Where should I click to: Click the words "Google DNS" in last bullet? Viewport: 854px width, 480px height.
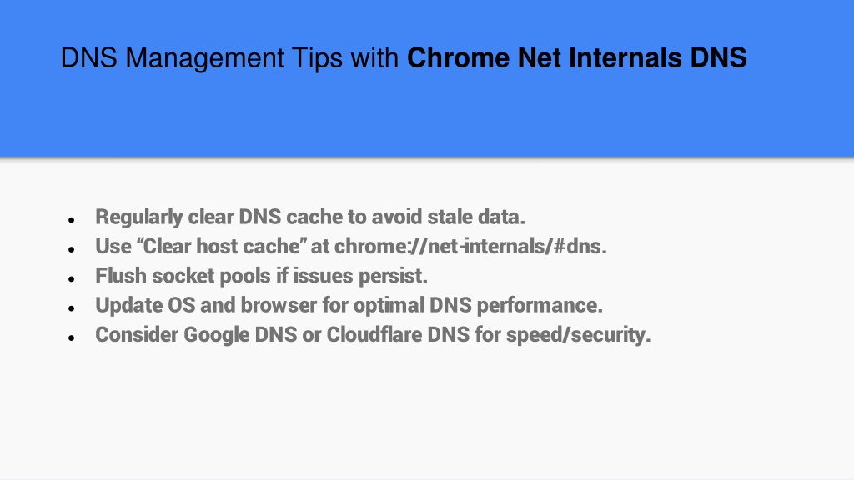(240, 335)
